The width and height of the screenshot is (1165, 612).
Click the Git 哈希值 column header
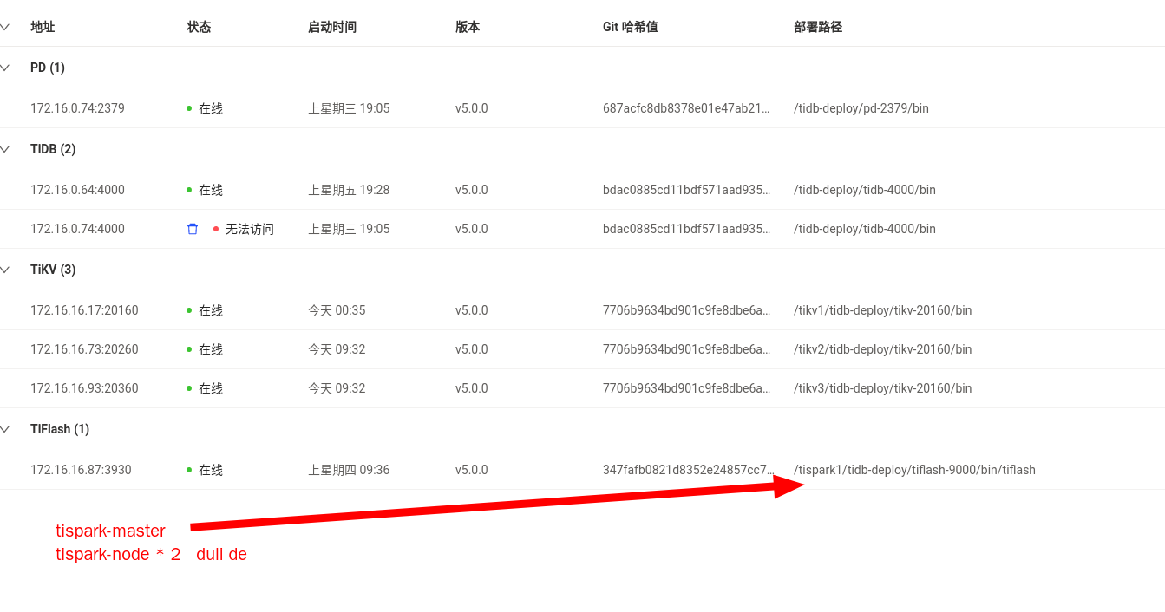click(631, 27)
